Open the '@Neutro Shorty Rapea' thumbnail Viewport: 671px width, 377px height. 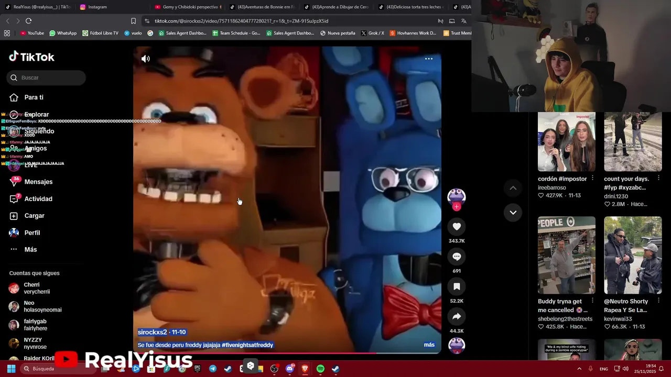pyautogui.click(x=633, y=255)
